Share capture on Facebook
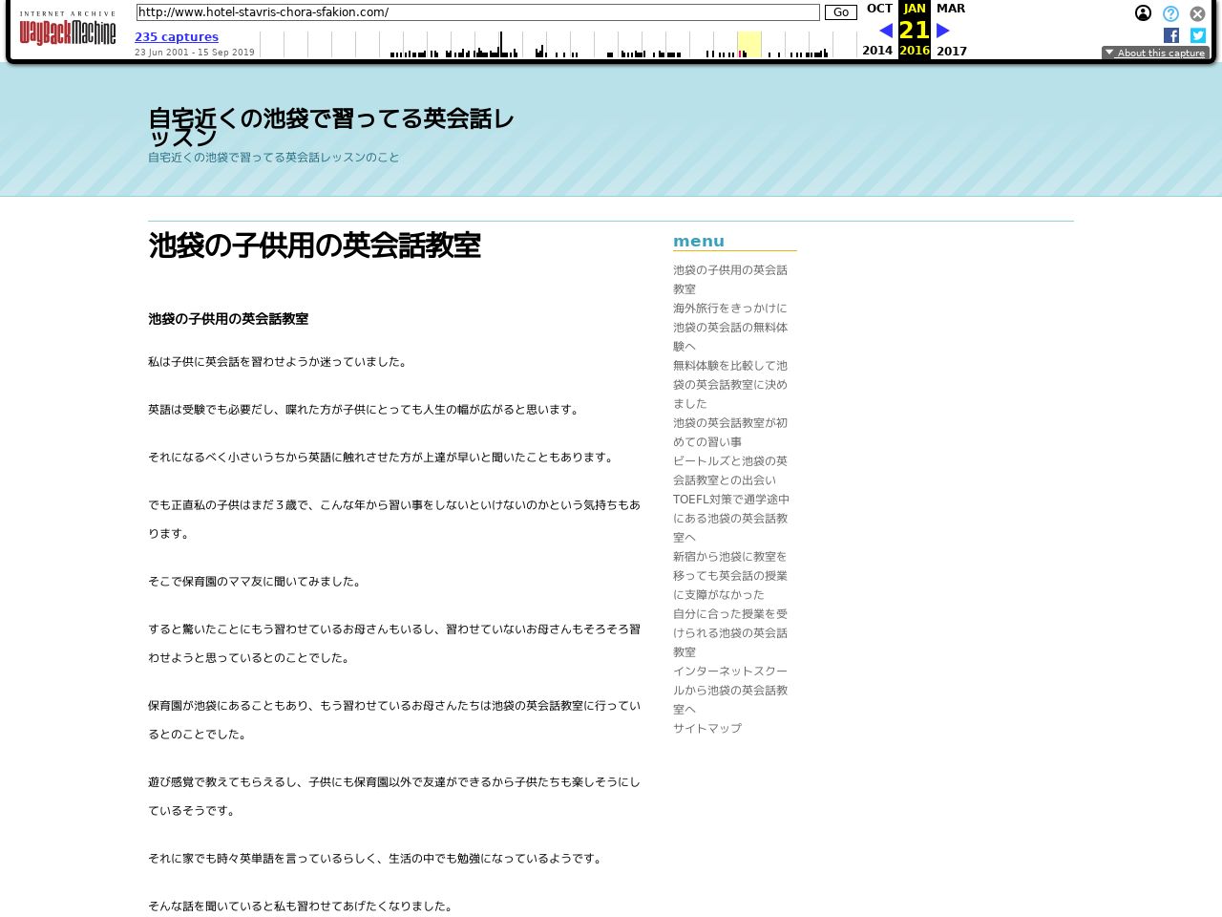This screenshot has height=917, width=1222. 1171,35
